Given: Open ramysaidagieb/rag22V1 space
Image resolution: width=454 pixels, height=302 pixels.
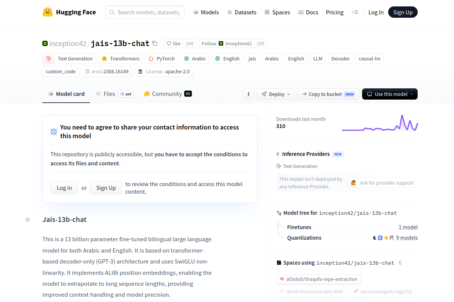Looking at the screenshot, I should [383, 291].
